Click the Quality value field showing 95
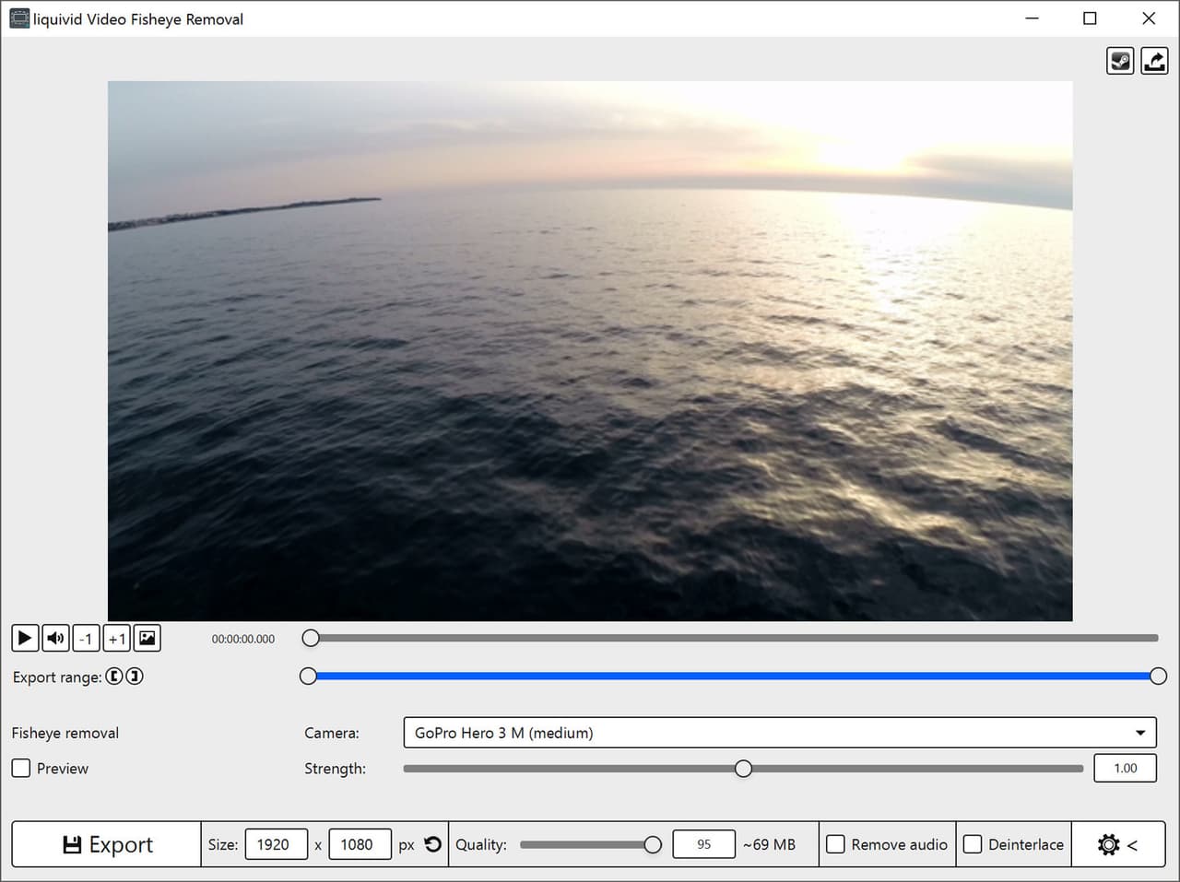The width and height of the screenshot is (1180, 882). coord(704,844)
